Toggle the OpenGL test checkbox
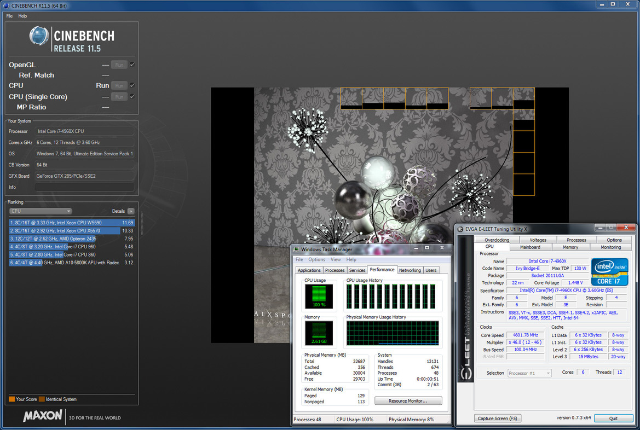Screen dimensions: 640x430 132,65
